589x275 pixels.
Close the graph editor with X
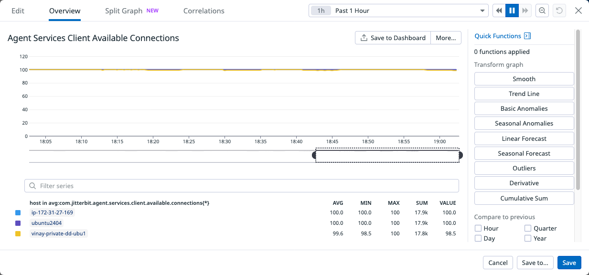[578, 11]
